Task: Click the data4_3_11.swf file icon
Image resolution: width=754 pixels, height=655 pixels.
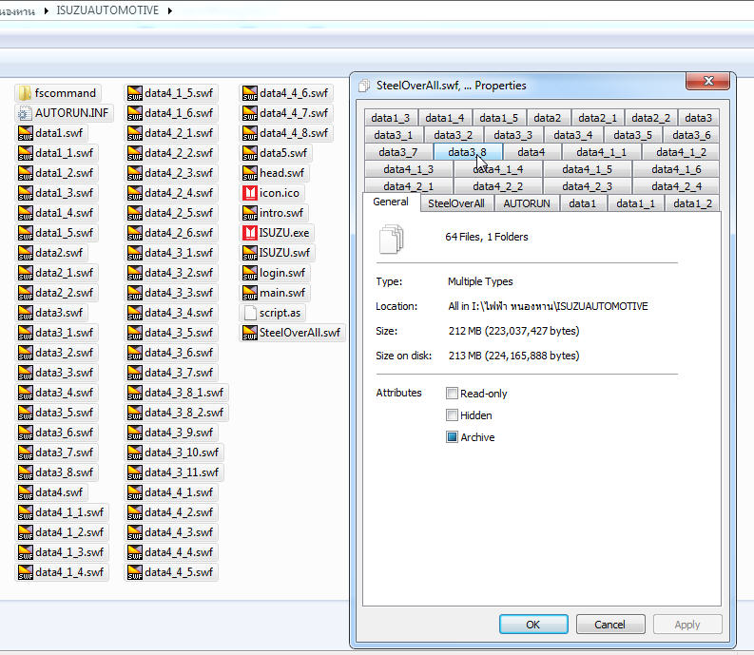Action: tap(135, 472)
